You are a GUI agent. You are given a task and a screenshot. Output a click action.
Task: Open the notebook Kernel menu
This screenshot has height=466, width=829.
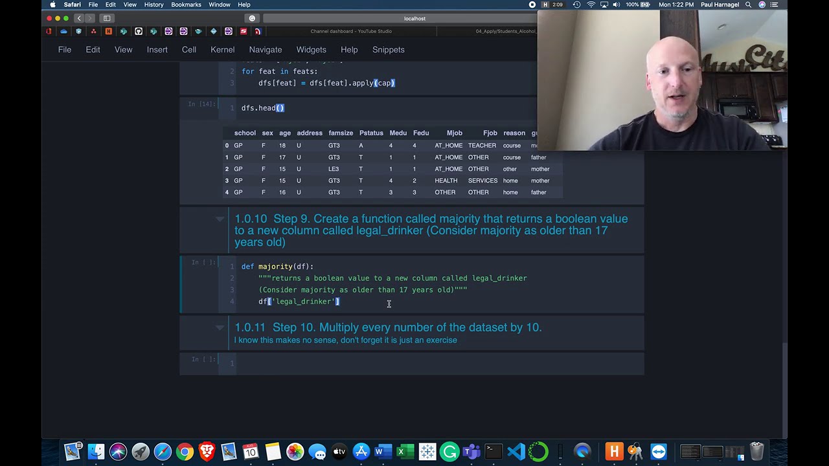222,50
